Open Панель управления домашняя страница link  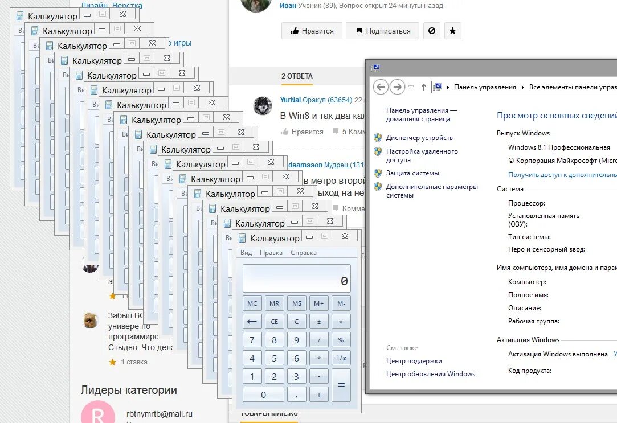pyautogui.click(x=422, y=115)
